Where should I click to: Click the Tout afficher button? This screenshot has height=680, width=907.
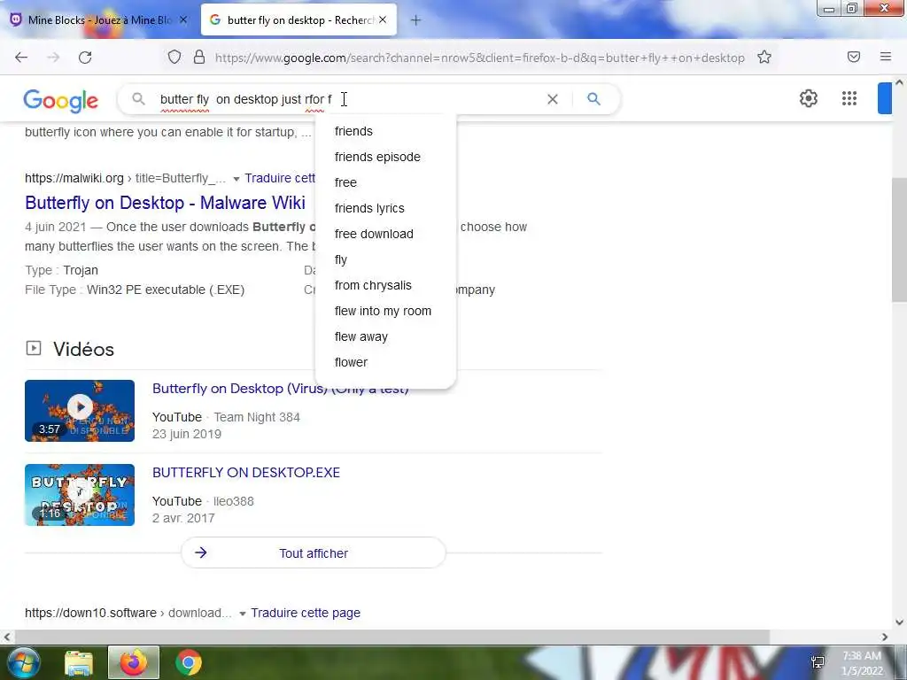pos(314,552)
